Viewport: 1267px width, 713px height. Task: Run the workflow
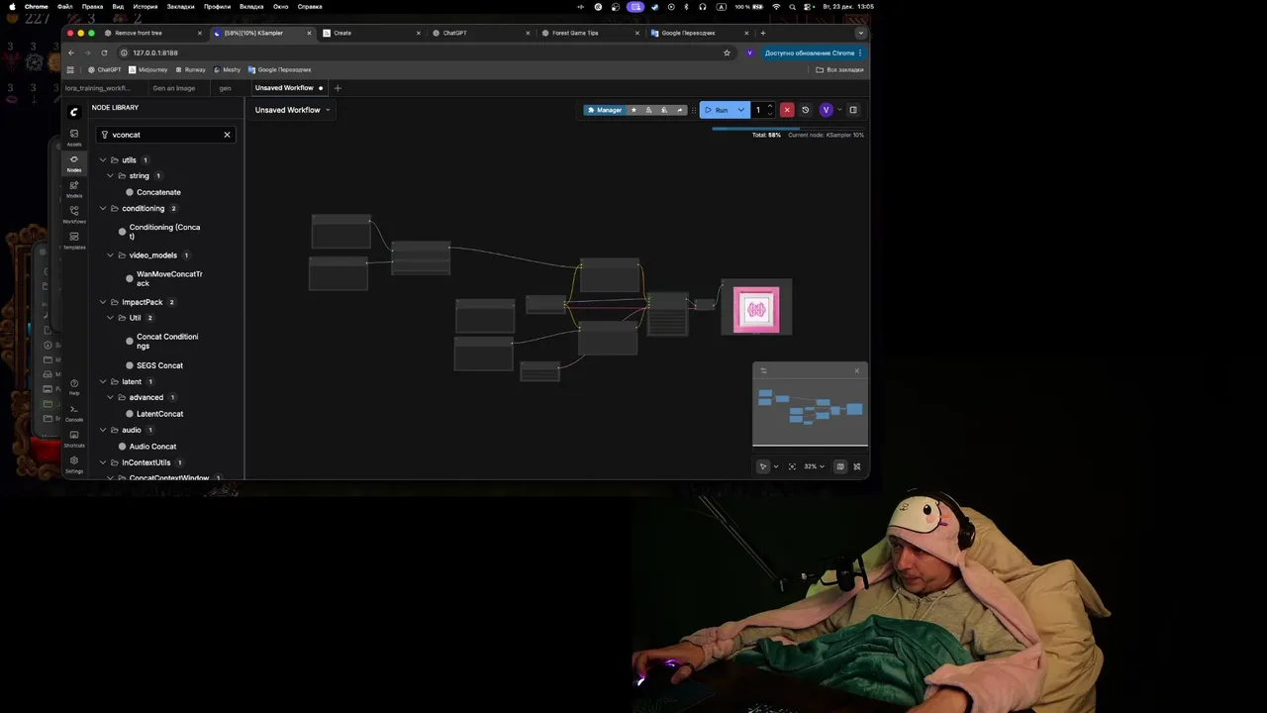(718, 110)
